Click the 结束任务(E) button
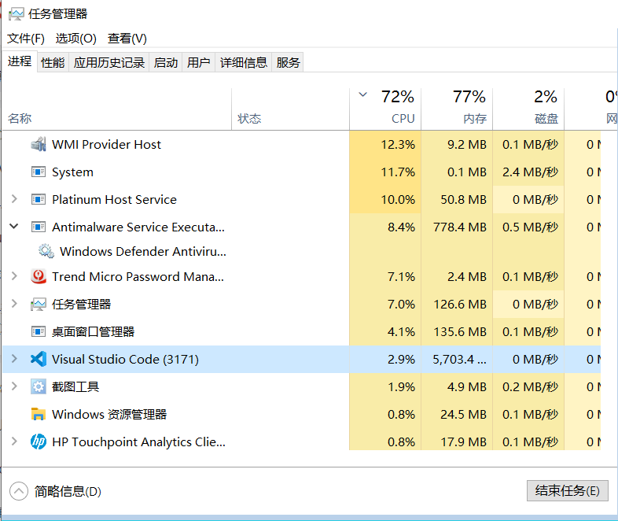 tap(567, 490)
